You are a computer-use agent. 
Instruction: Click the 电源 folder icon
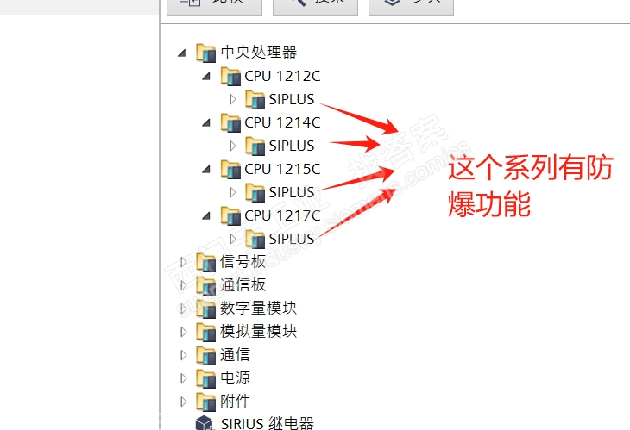[205, 378]
